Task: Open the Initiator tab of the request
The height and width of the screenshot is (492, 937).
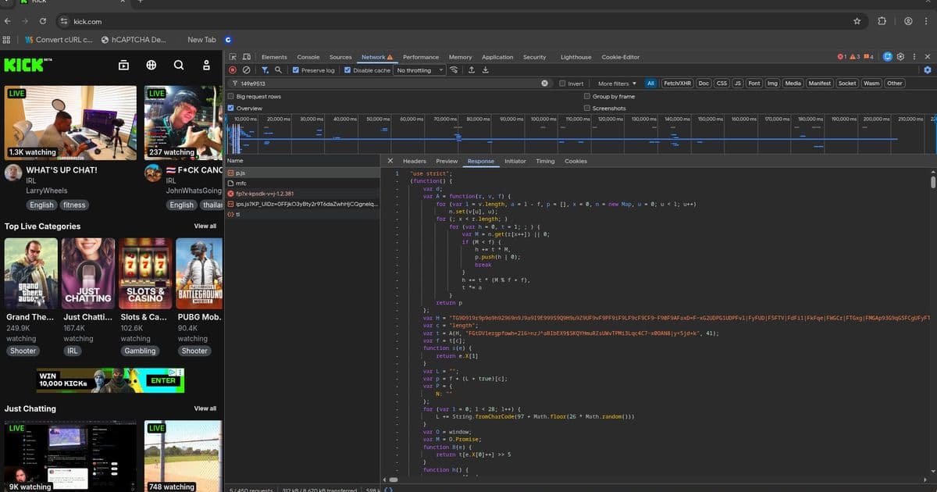Action: [x=515, y=161]
